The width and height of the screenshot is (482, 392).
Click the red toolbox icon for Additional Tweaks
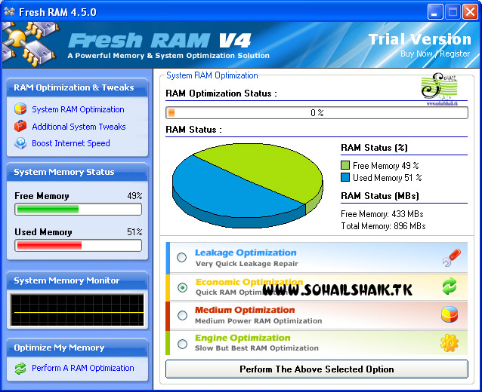pos(20,126)
